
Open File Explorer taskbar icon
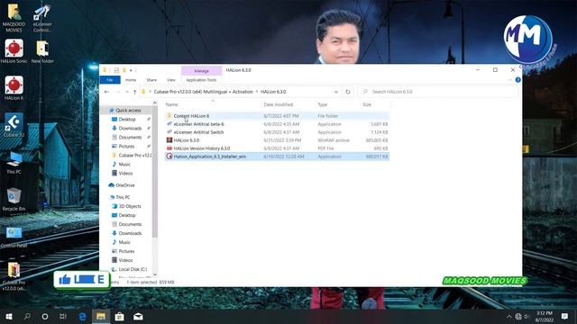[x=101, y=316]
